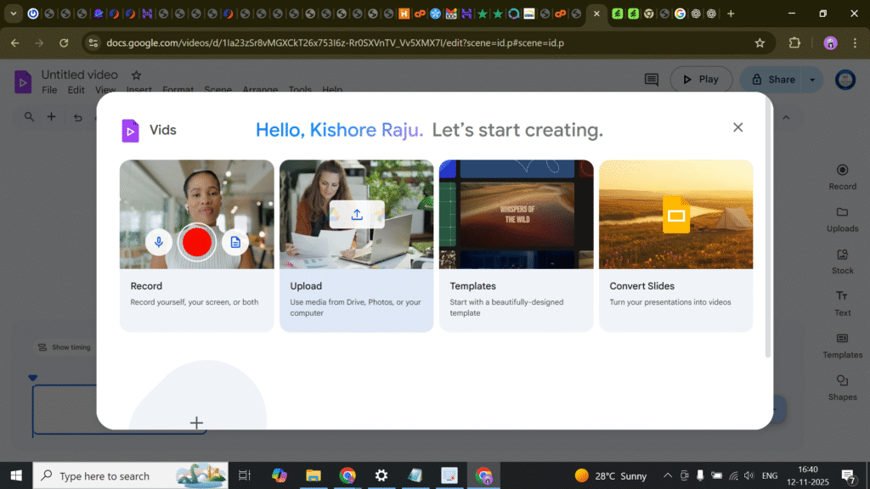Show hidden icons in system tray
This screenshot has width=870, height=489.
[x=667, y=475]
